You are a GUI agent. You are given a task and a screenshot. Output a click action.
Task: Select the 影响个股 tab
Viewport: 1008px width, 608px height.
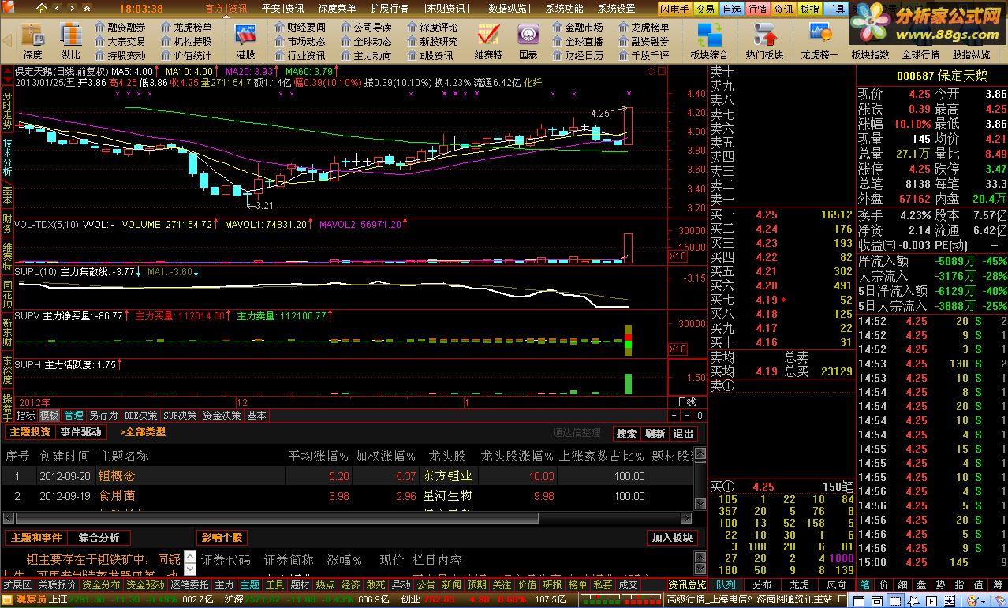(x=222, y=537)
